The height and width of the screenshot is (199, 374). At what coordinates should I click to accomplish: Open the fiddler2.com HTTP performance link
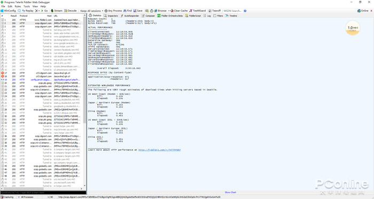(x=159, y=150)
